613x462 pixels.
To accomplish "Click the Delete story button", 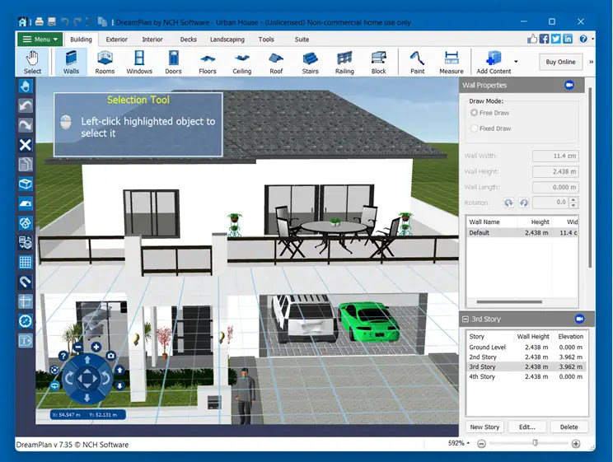I will click(569, 427).
